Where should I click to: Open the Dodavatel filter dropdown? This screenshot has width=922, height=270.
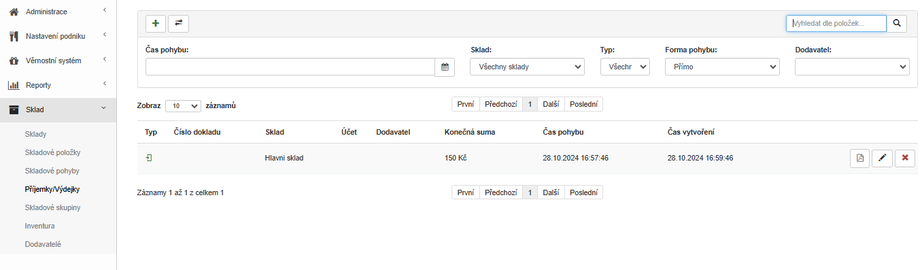tap(852, 67)
